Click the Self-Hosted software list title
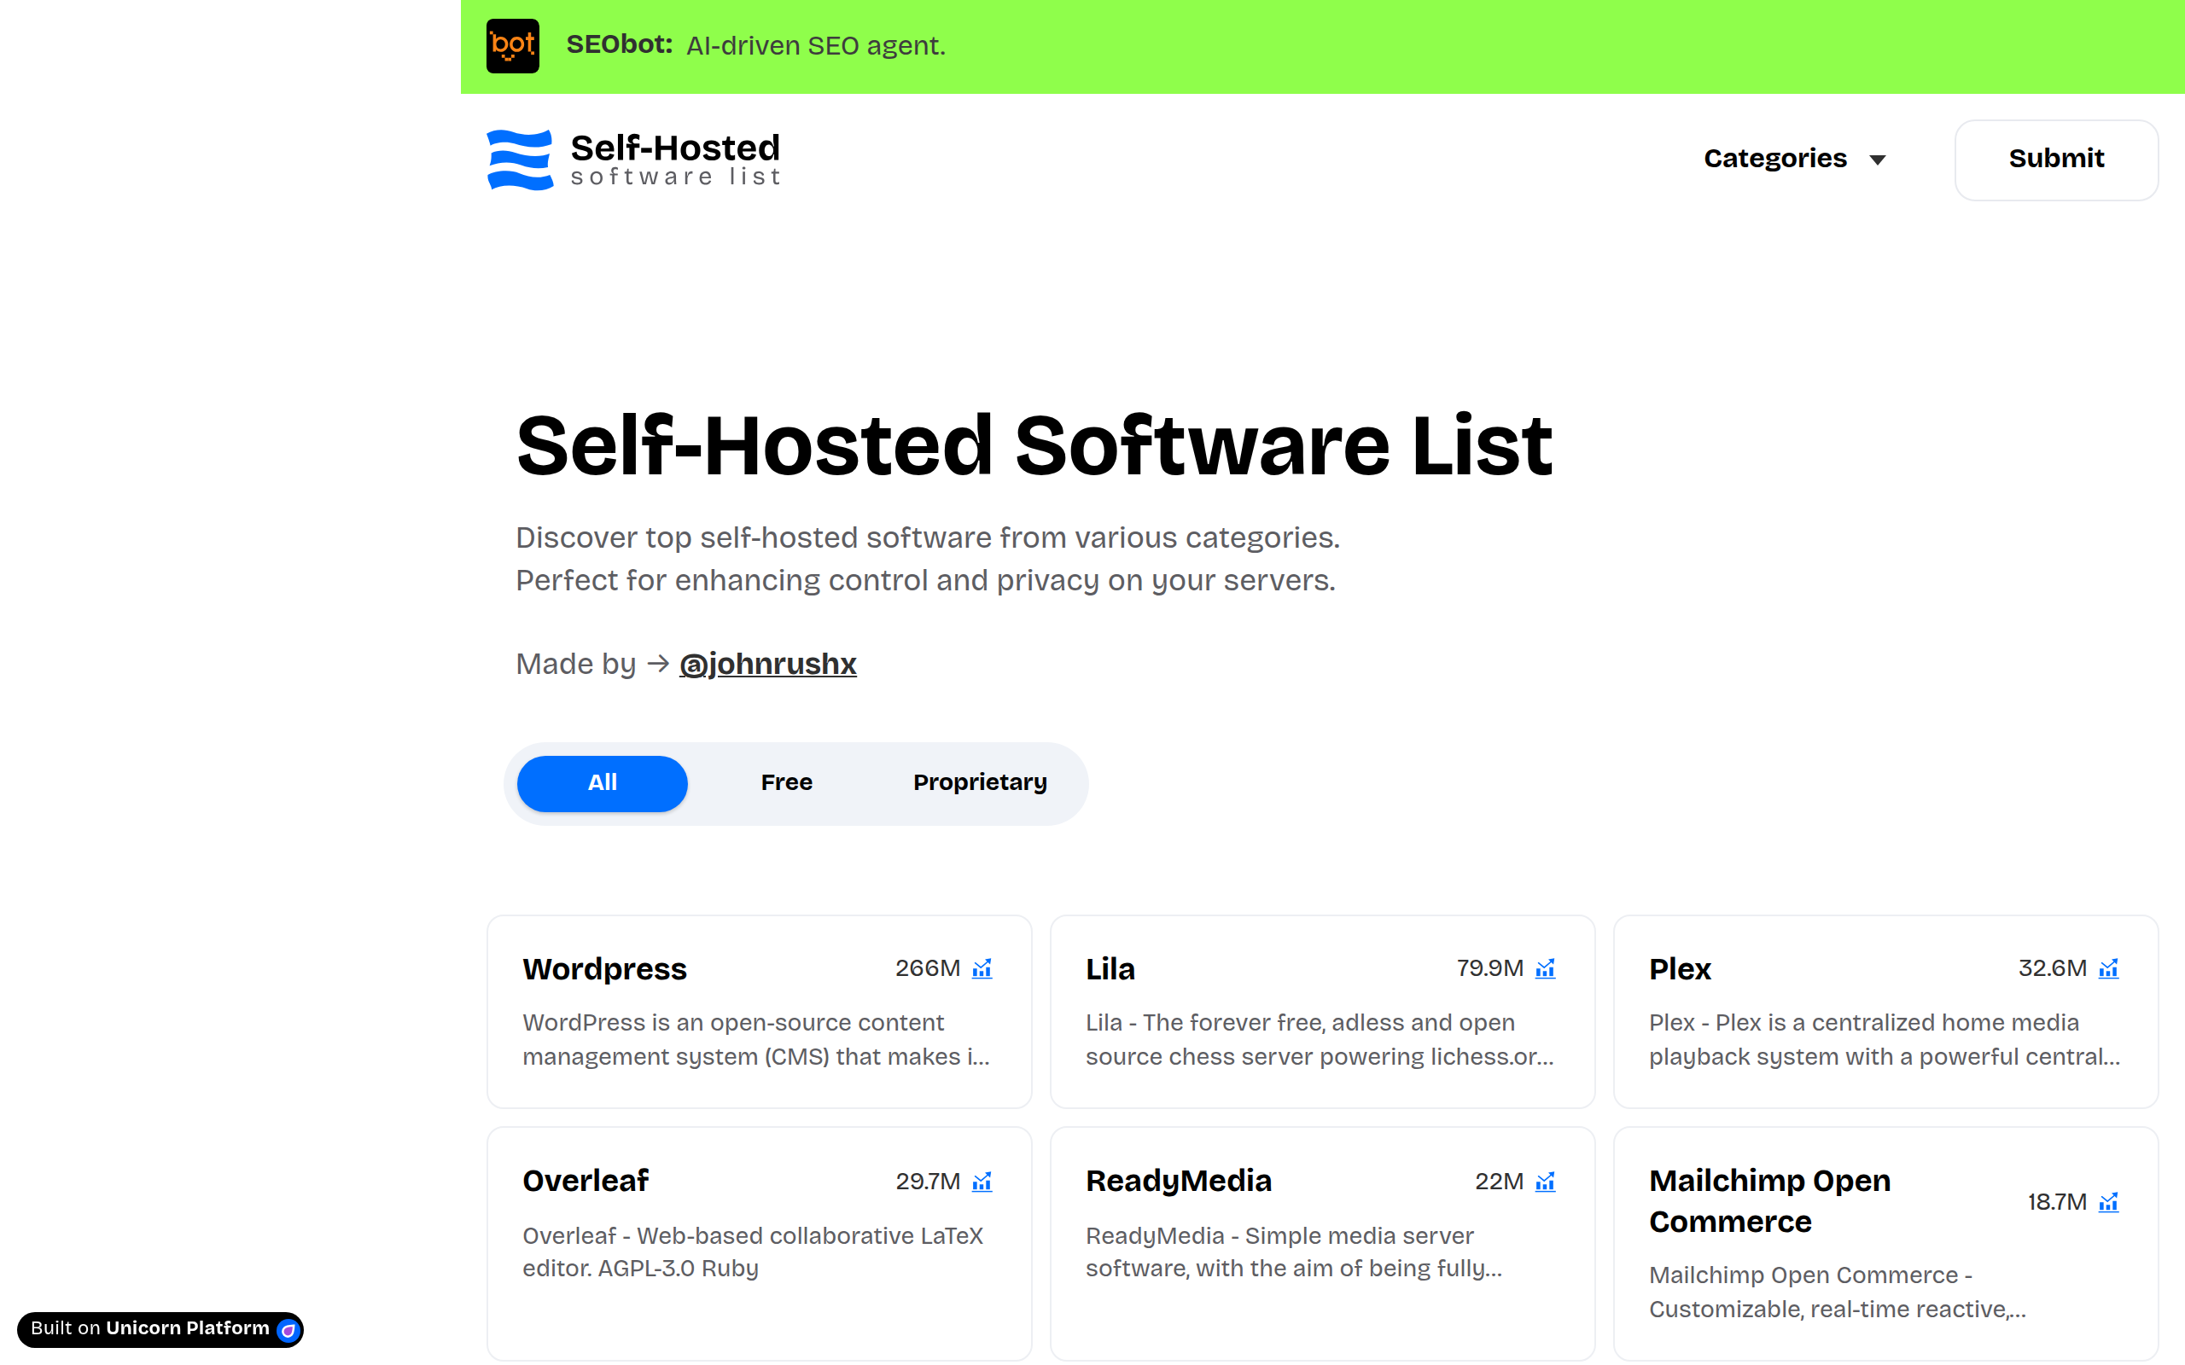Screen dimensions: 2185x1365 coord(675,160)
